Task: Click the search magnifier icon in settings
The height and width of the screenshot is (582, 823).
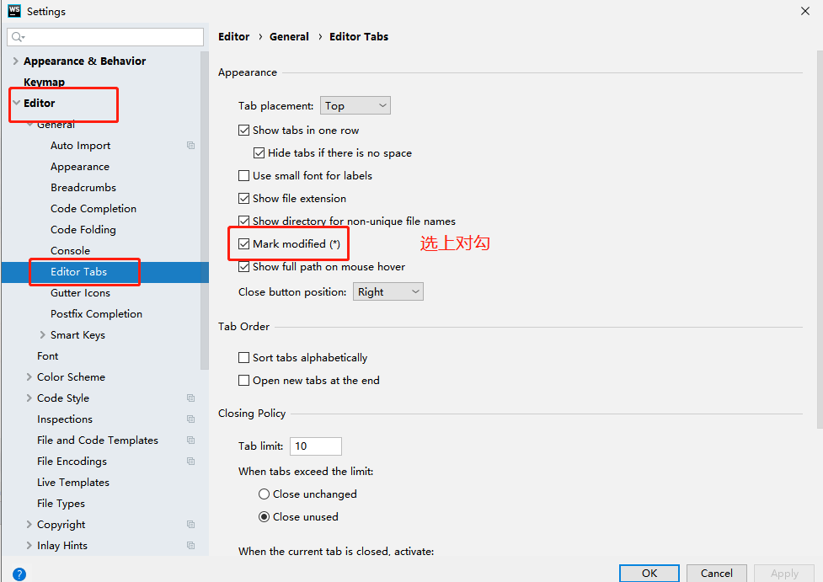Action: pyautogui.click(x=18, y=37)
